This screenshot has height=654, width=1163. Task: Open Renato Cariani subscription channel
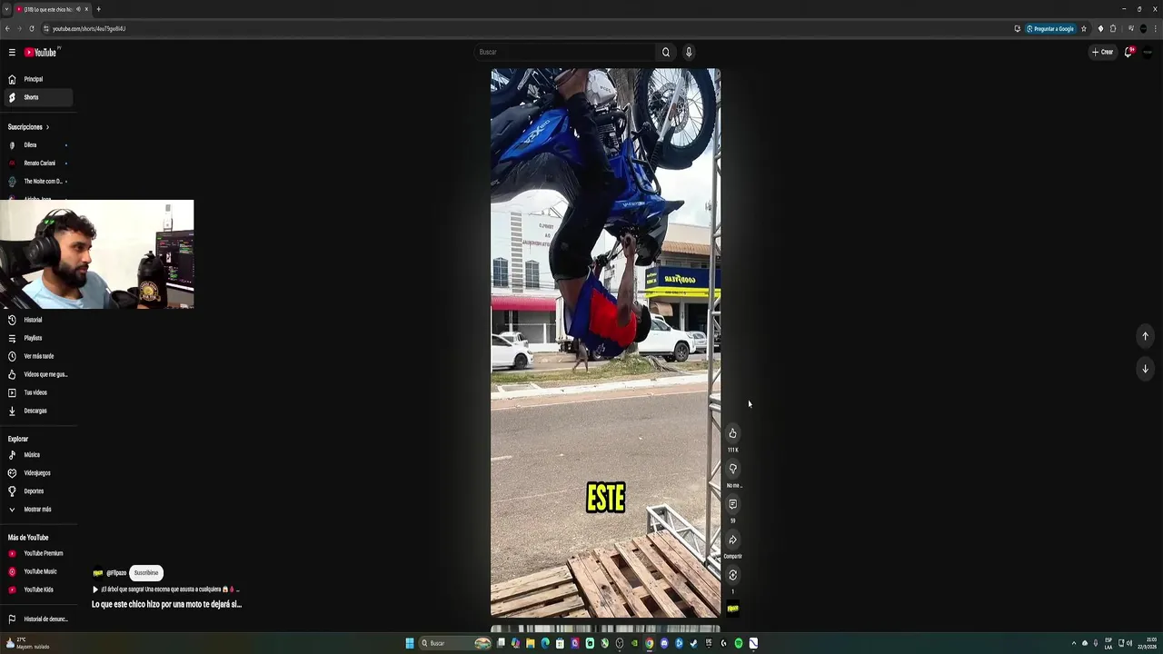pos(36,163)
